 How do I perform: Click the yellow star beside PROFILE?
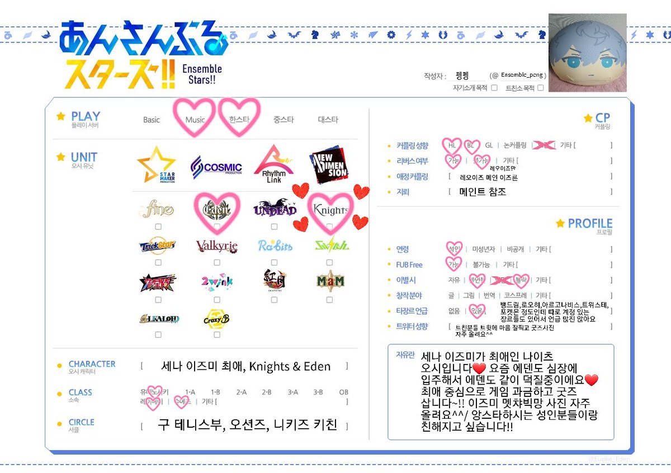(x=560, y=223)
